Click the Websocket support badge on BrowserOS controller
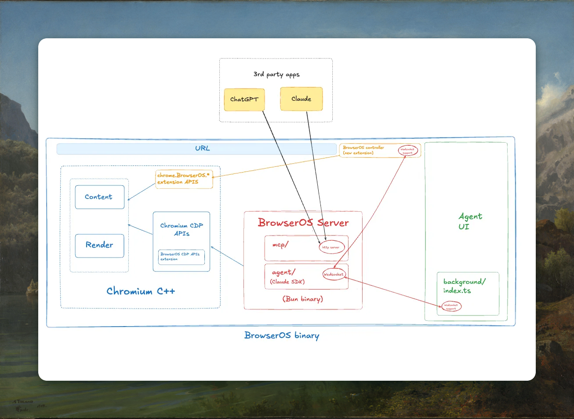Viewport: 574px width, 419px height. (x=407, y=150)
